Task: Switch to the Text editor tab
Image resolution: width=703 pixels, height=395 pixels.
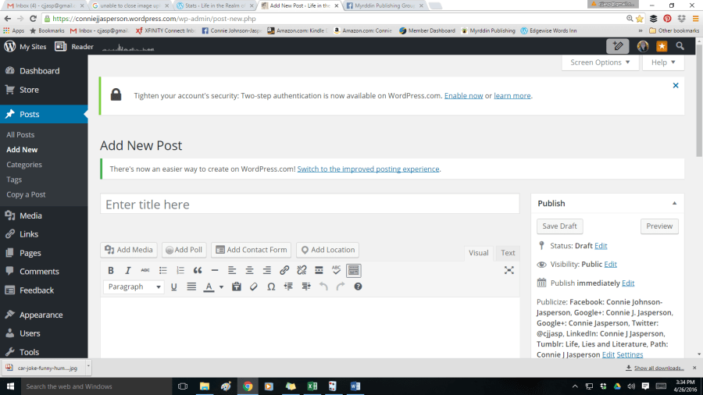Action: pos(508,252)
